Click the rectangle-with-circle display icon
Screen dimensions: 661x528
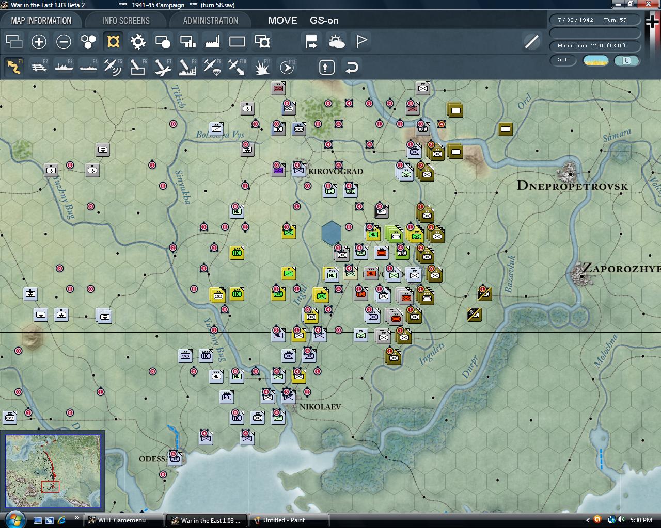click(x=163, y=41)
